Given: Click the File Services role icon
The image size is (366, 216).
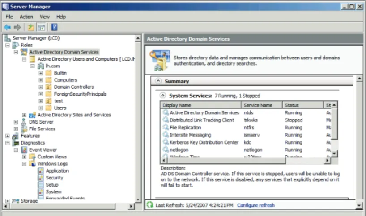Looking at the screenshot, I should pyautogui.click(x=24, y=129).
